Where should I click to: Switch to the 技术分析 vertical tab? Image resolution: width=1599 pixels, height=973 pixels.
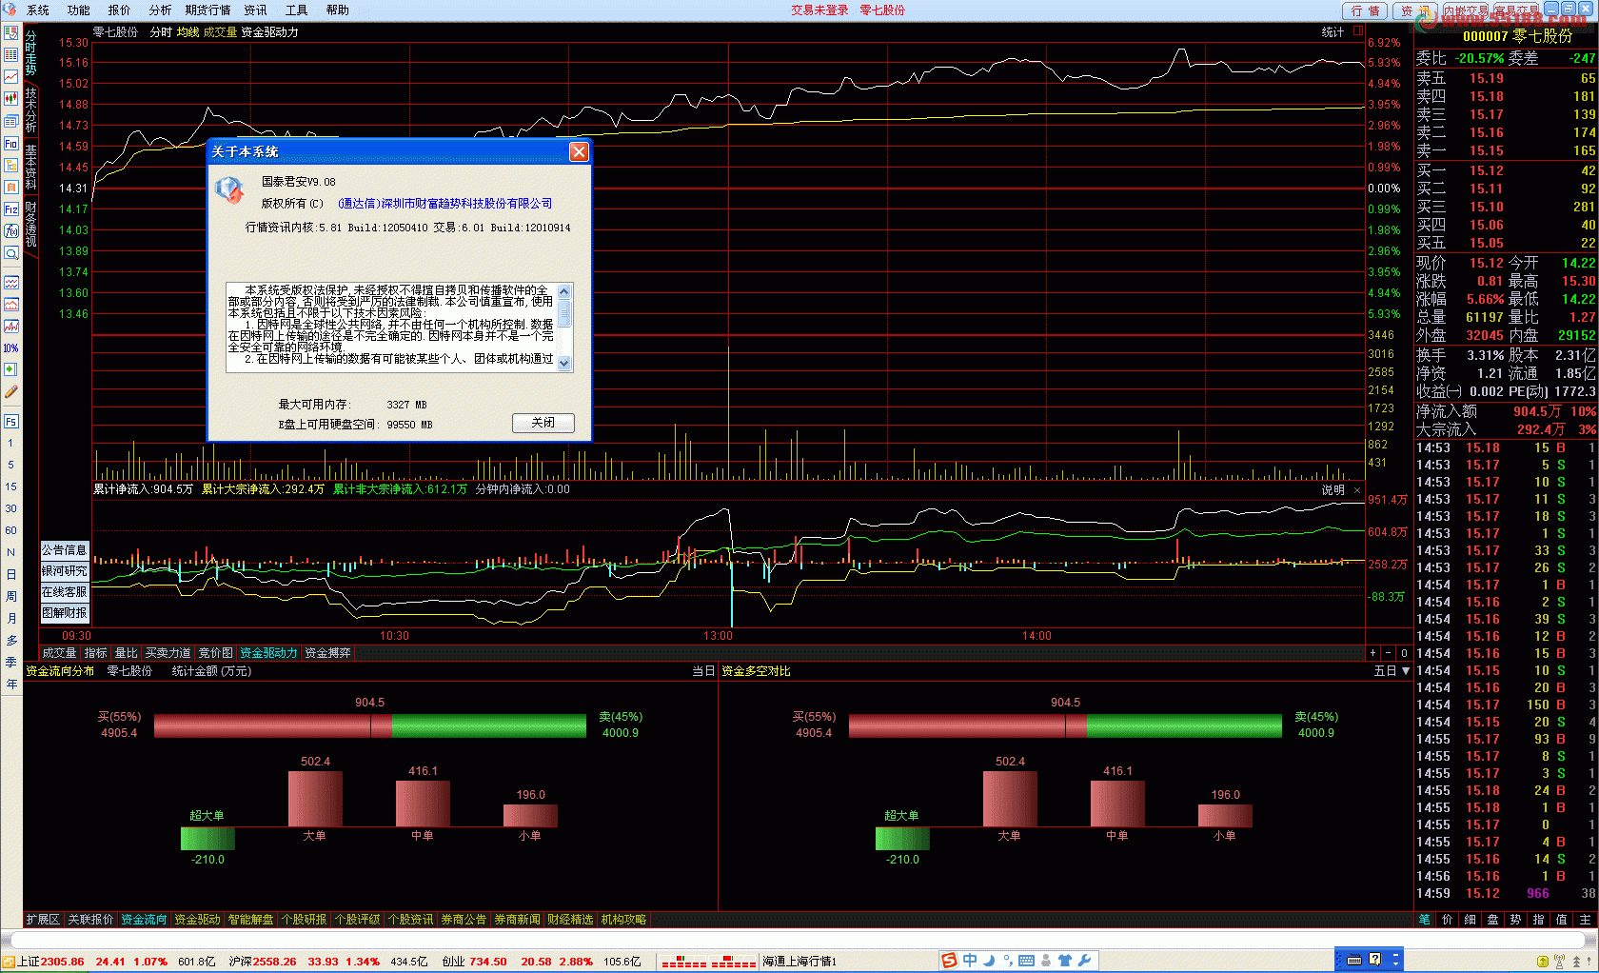(x=30, y=109)
